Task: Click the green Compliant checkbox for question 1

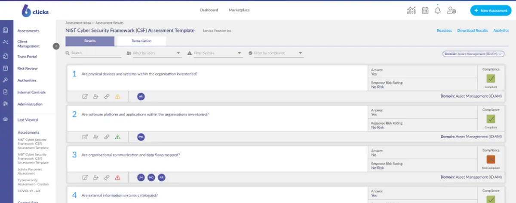Action: pos(491,78)
